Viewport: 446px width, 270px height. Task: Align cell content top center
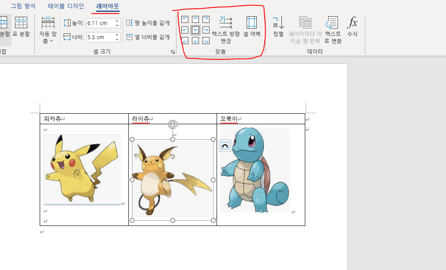pos(195,19)
